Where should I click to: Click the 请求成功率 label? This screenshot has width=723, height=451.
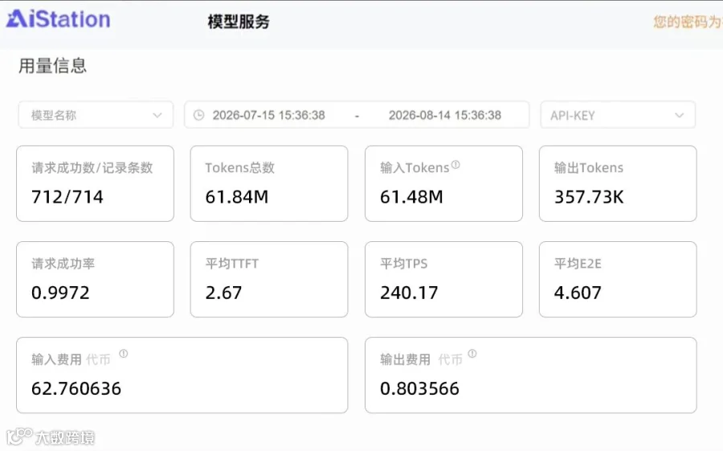[63, 264]
